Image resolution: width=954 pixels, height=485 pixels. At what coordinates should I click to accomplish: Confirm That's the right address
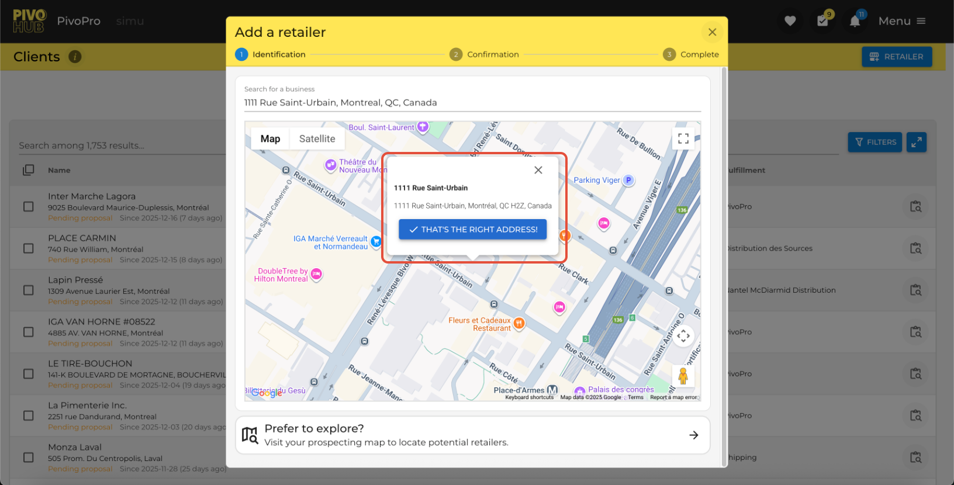click(472, 229)
